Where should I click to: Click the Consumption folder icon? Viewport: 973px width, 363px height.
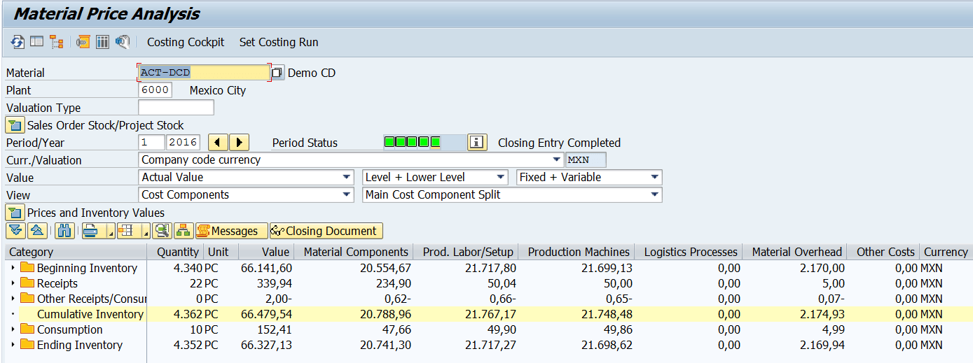[27, 329]
